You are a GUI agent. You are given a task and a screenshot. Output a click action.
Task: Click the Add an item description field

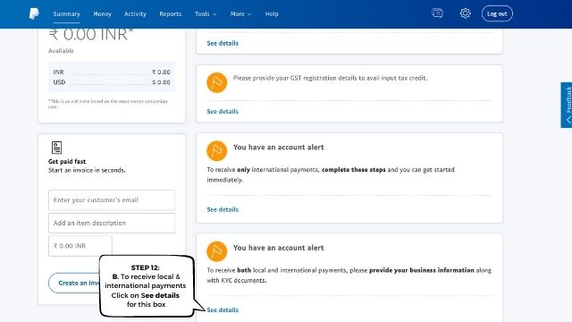[112, 223]
